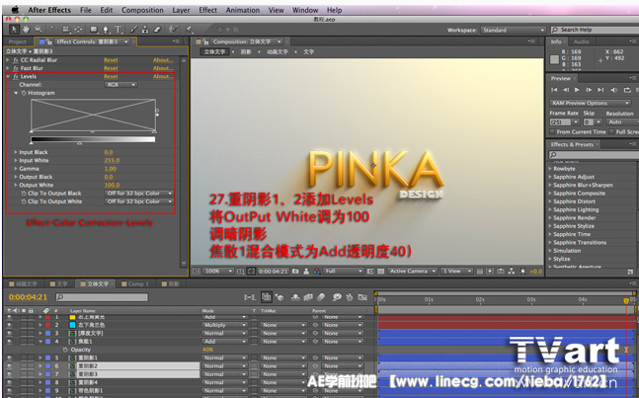Open the 1 View layout dropdown
Viewport: 639px width, 398px height.
456,271
